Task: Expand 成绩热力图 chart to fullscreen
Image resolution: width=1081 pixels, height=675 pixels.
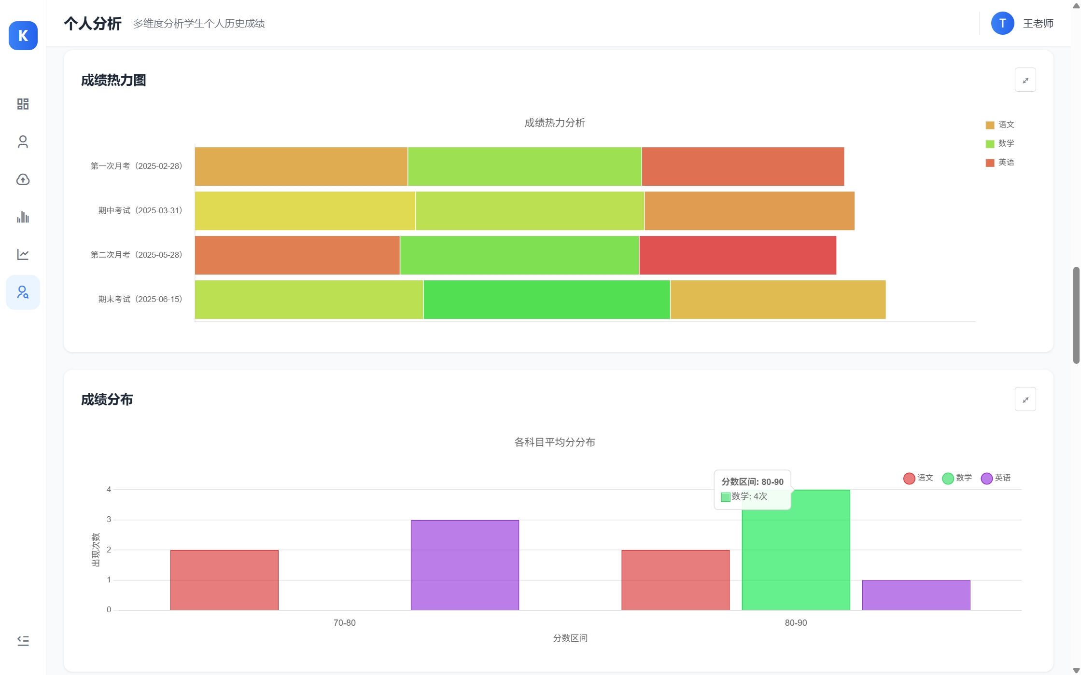Action: pos(1025,80)
